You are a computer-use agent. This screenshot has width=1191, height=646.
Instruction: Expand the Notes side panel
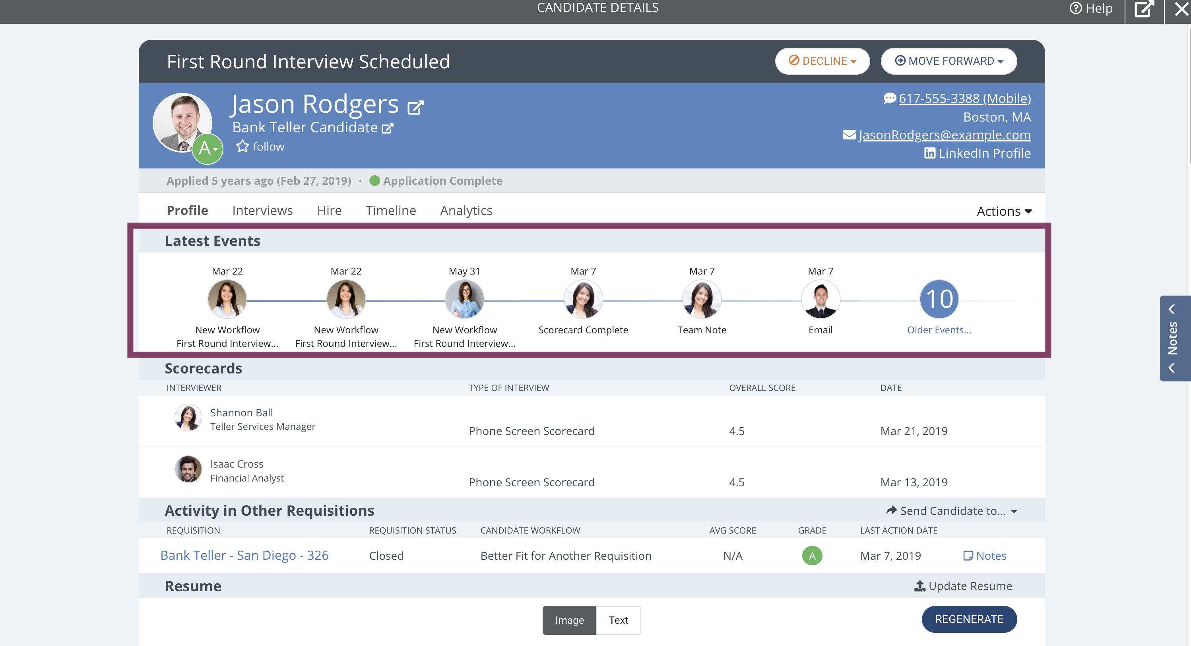[1175, 338]
